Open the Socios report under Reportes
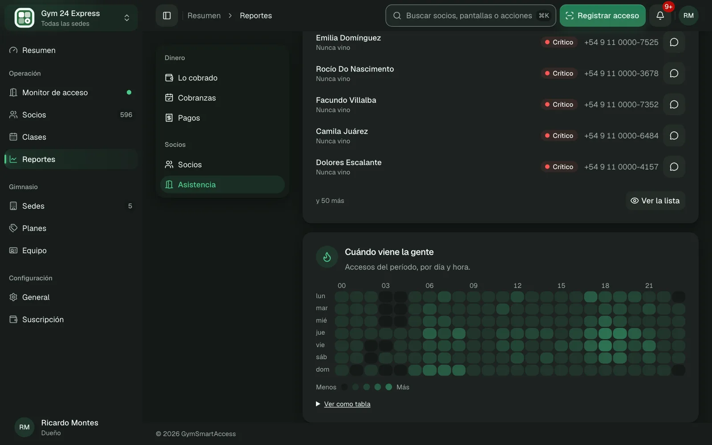This screenshot has height=445, width=712. 222,165
